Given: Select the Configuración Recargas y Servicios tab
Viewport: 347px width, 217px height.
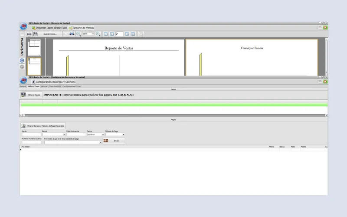Looking at the screenshot, I should [x=54, y=82].
